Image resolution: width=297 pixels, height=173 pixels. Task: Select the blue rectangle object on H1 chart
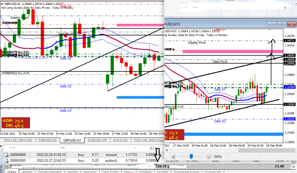pyautogui.click(x=140, y=98)
